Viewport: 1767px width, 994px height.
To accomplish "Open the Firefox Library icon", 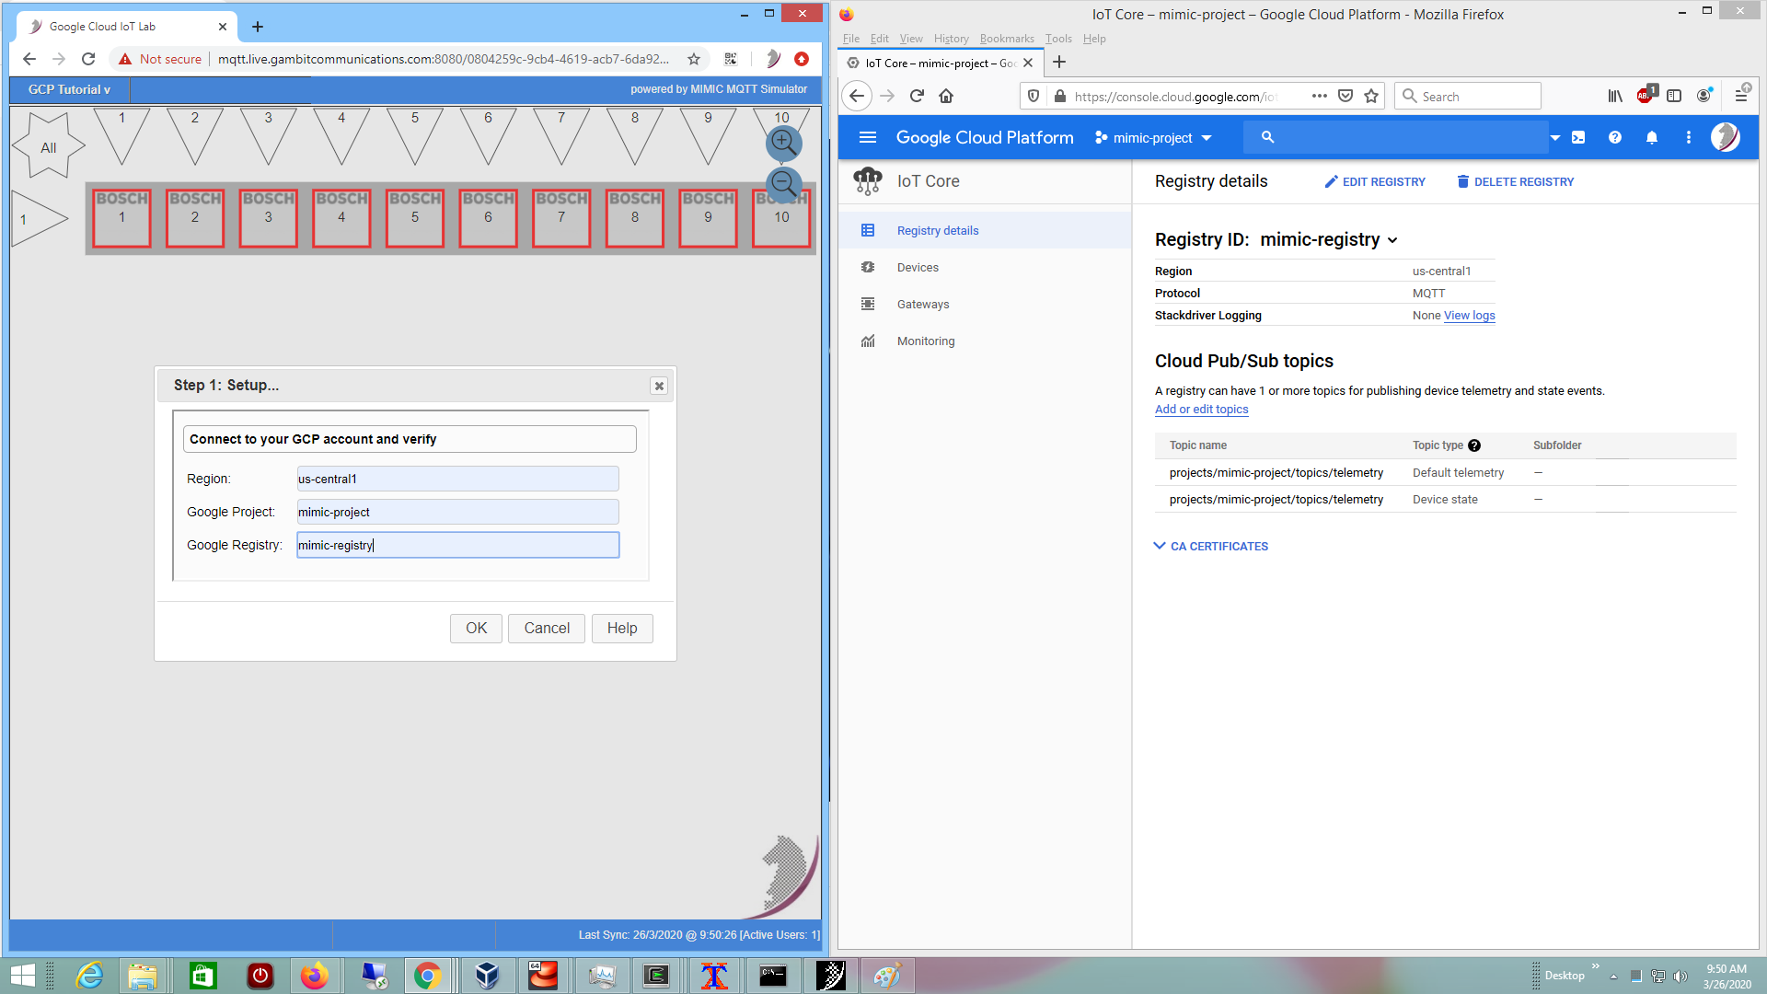I will [1615, 96].
